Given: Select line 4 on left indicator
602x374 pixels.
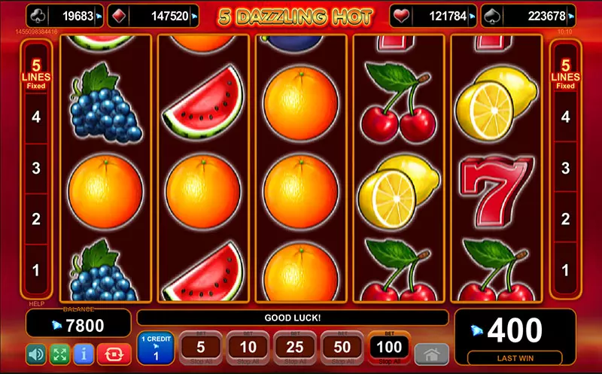Looking at the screenshot, I should coord(36,117).
